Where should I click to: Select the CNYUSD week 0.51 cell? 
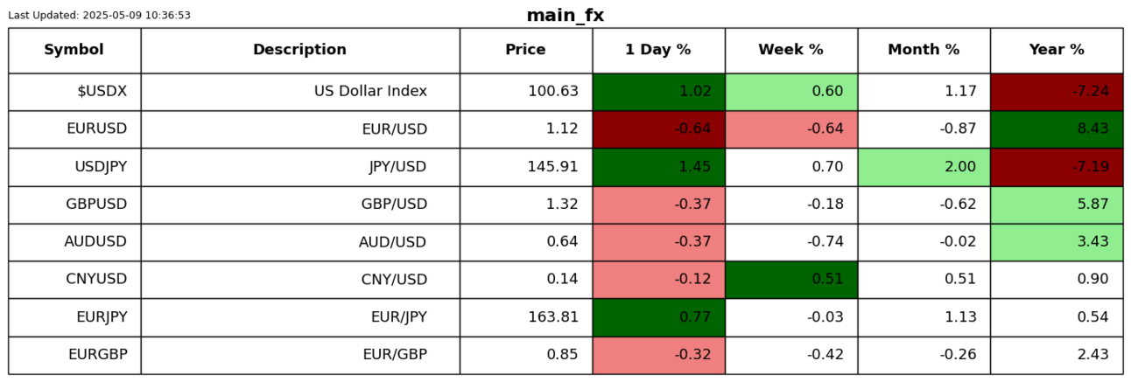[790, 280]
